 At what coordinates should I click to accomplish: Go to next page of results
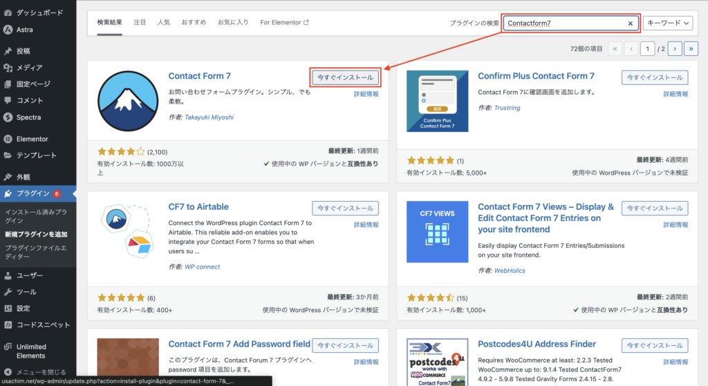(675, 48)
